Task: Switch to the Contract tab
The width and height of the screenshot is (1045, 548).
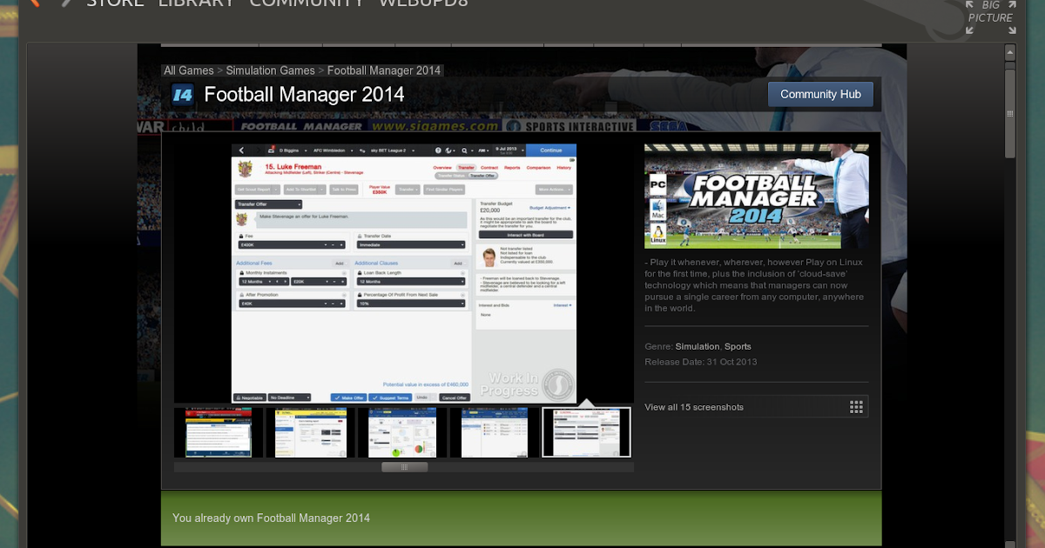Action: [x=488, y=167]
